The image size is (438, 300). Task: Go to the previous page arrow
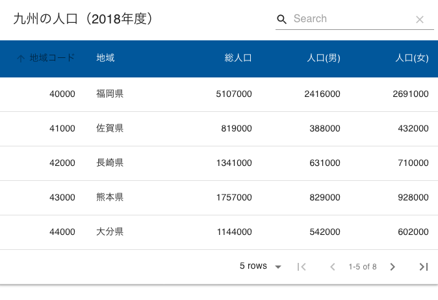tap(333, 267)
